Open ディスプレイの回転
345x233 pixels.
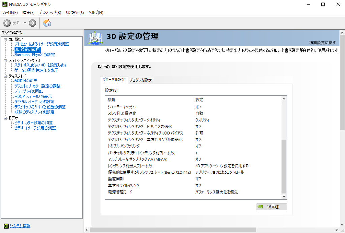coord(29,91)
